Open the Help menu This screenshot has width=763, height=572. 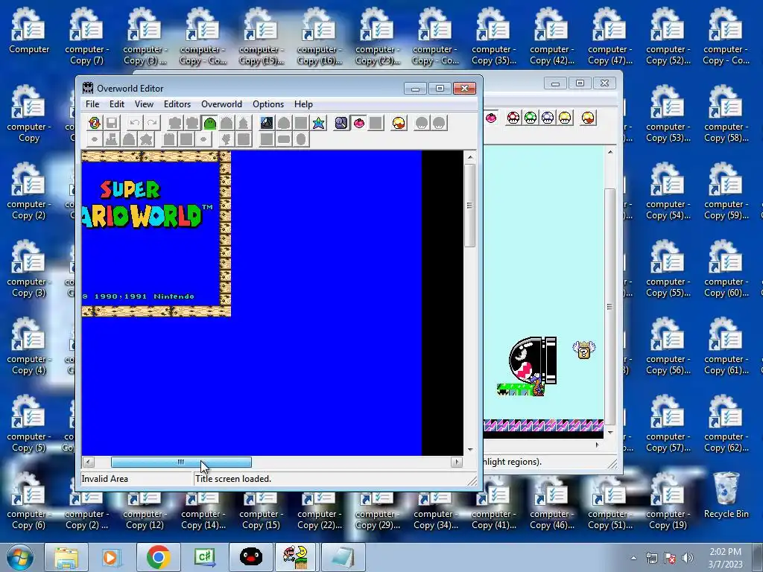[303, 104]
